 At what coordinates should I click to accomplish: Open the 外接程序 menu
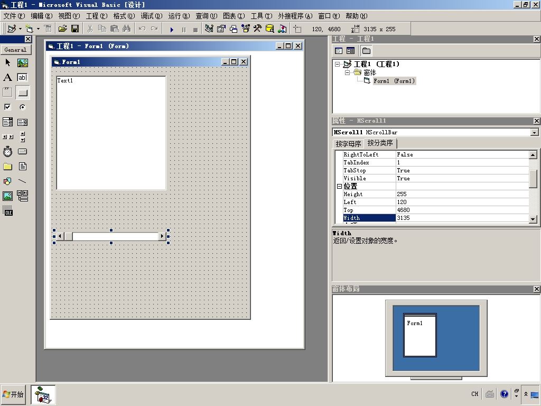[295, 16]
